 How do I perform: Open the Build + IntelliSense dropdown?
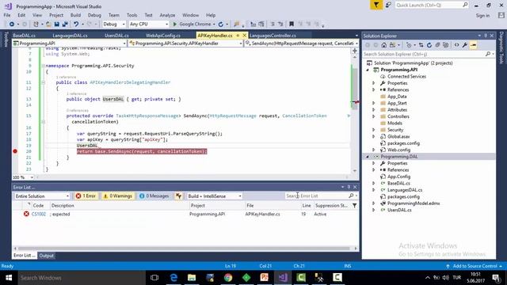(x=214, y=196)
